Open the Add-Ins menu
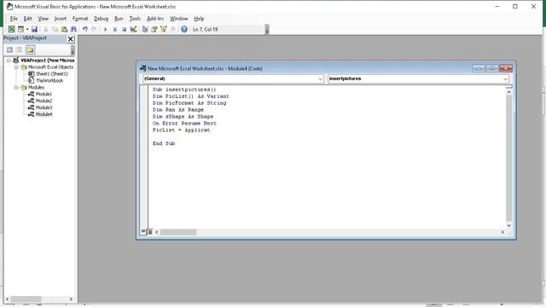The height and width of the screenshot is (307, 546). [155, 19]
